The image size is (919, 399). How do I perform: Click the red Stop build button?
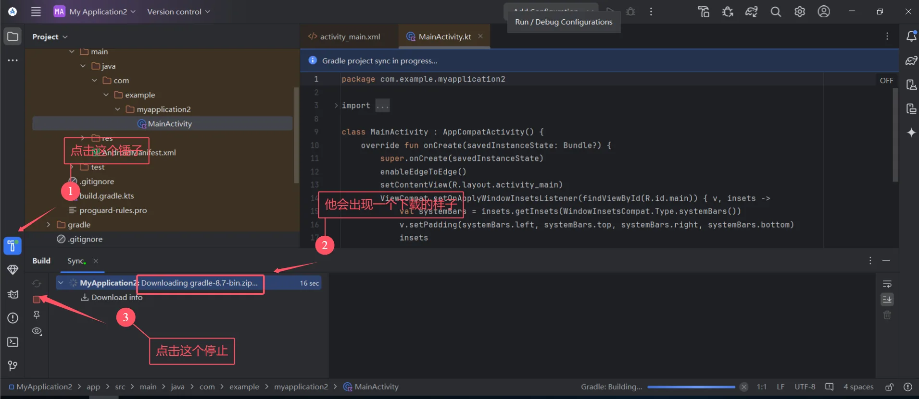[37, 300]
